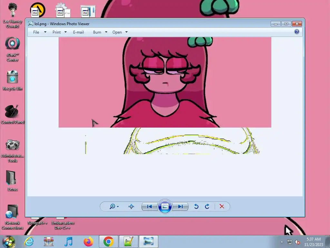Open the Windows Start menu

(9, 242)
